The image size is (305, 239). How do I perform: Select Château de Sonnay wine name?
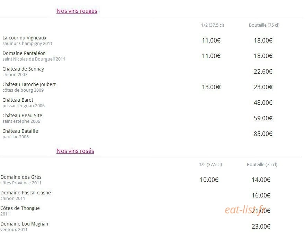[23, 69]
